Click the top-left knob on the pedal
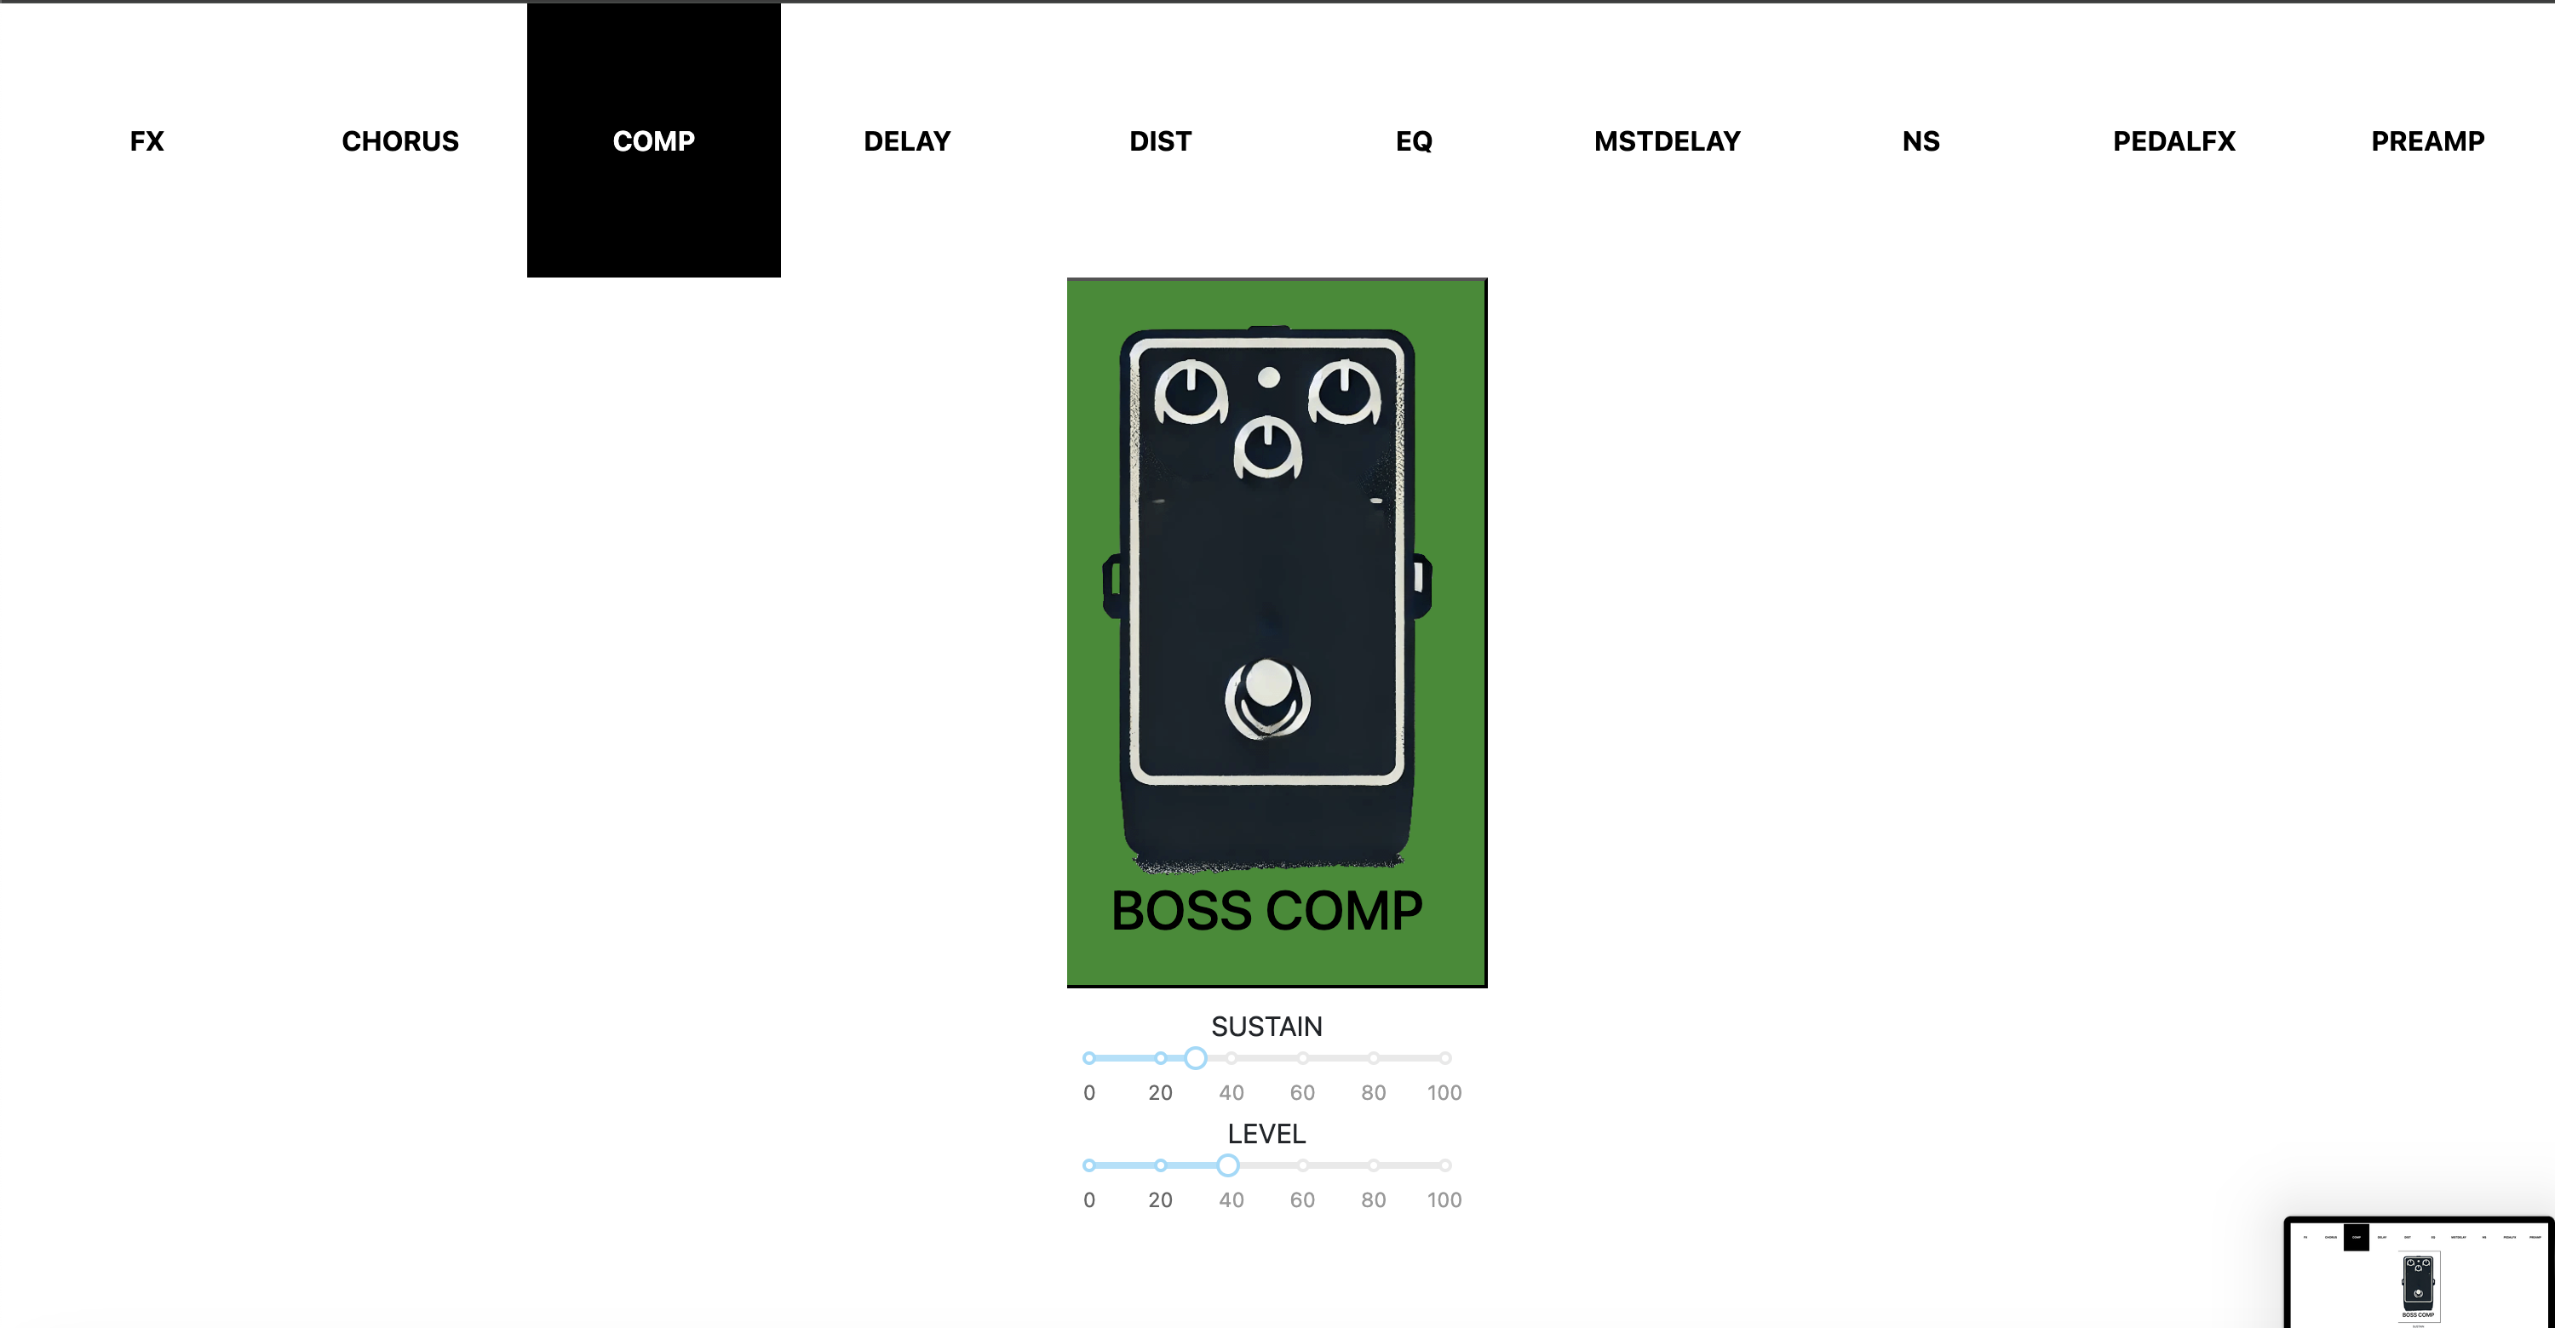The height and width of the screenshot is (1328, 2555). click(x=1191, y=393)
